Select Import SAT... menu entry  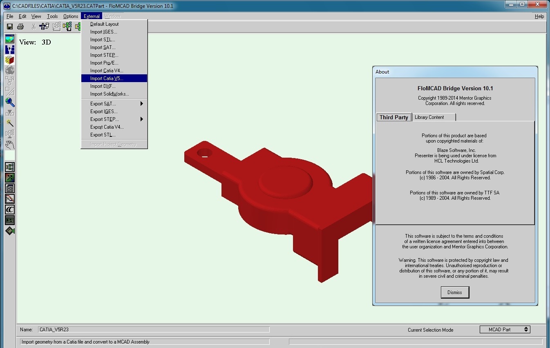[114, 47]
